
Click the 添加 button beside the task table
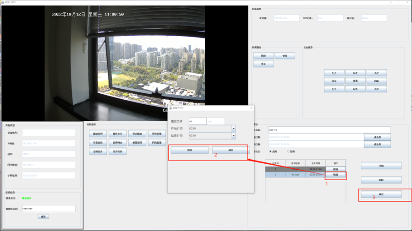click(381, 166)
